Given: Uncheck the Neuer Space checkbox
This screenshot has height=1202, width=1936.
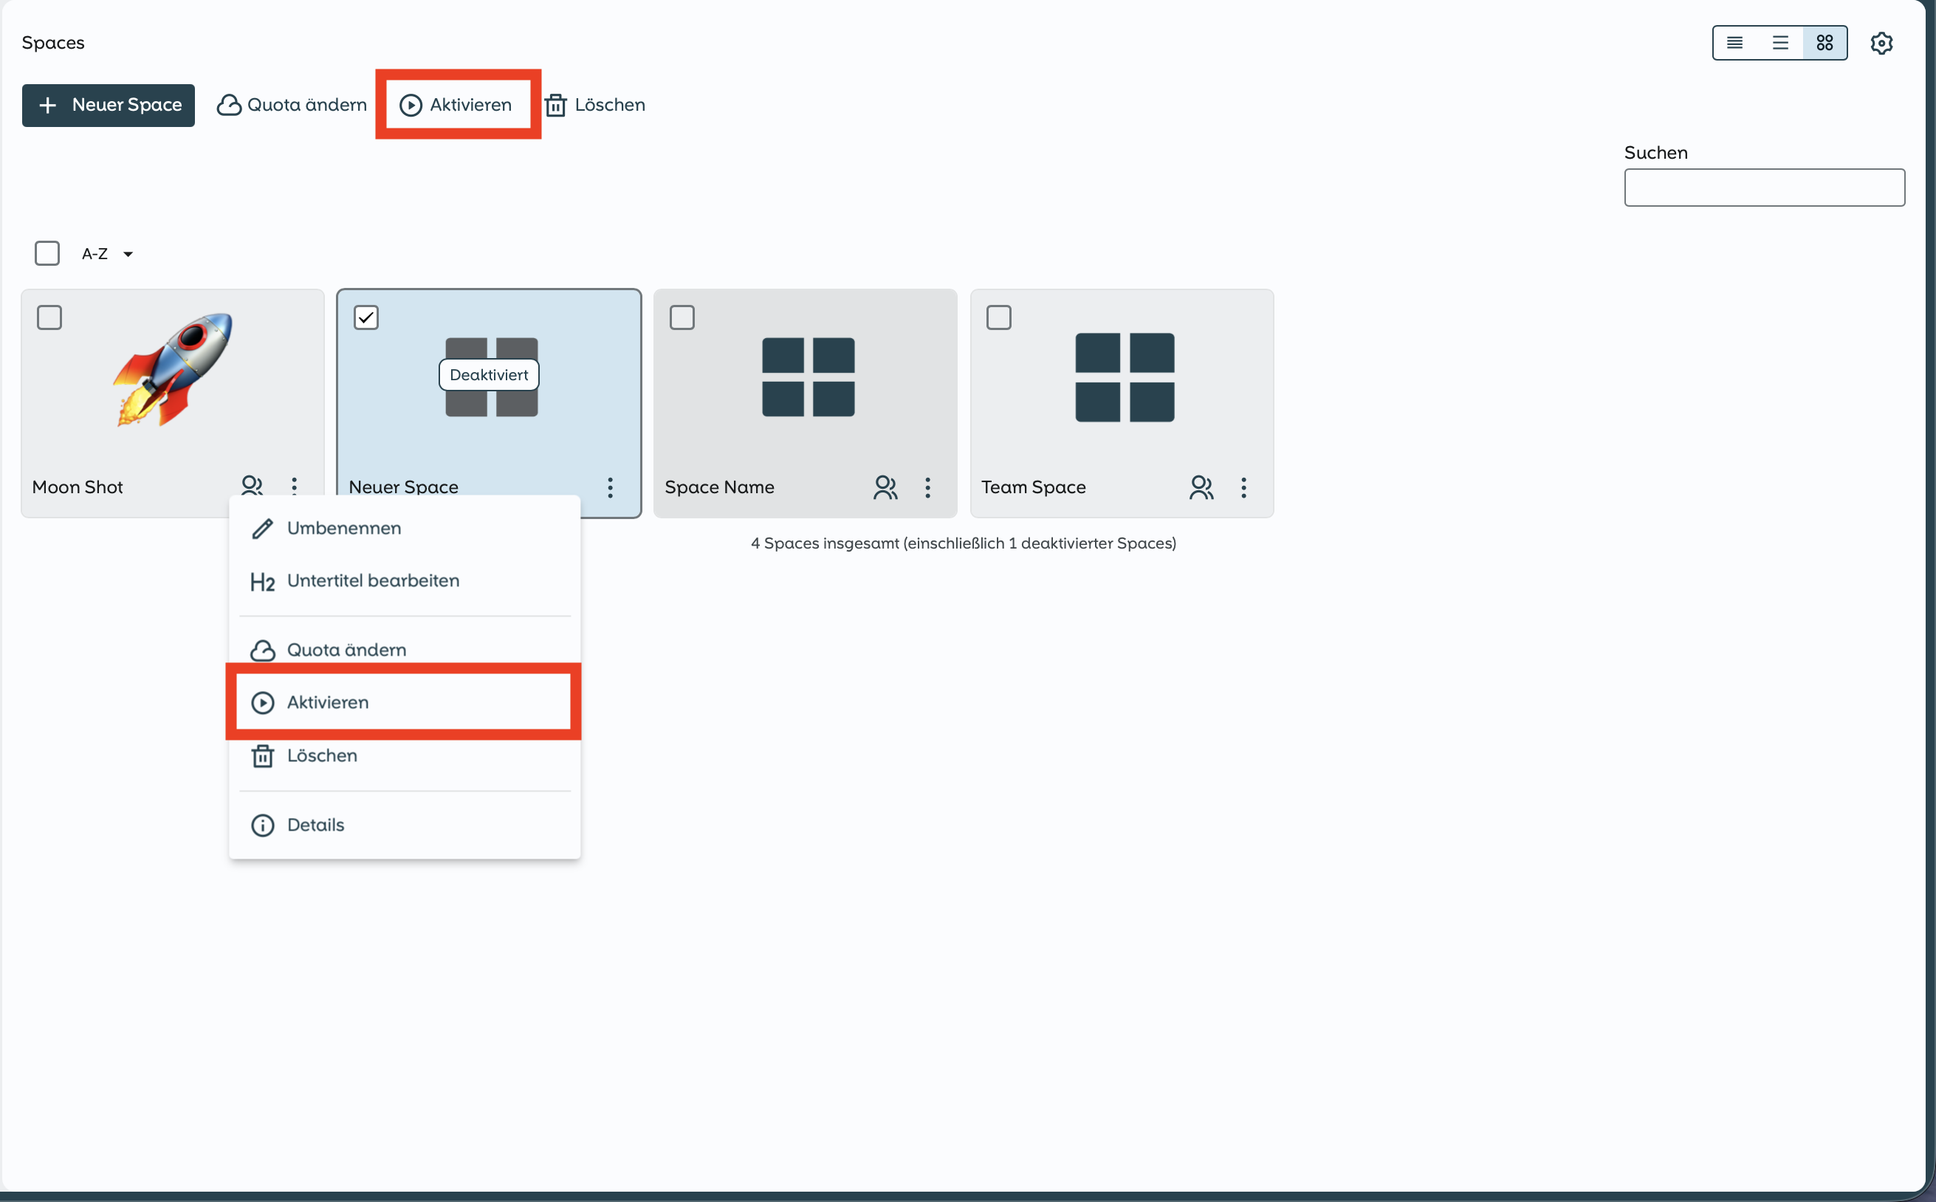Looking at the screenshot, I should 365,317.
